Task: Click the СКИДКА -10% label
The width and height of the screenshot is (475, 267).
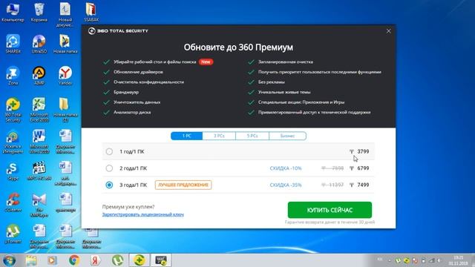Action: tap(286, 168)
